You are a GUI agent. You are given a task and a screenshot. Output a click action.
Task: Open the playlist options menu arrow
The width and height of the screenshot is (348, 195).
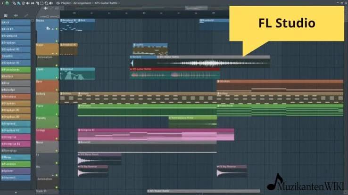[2, 3]
